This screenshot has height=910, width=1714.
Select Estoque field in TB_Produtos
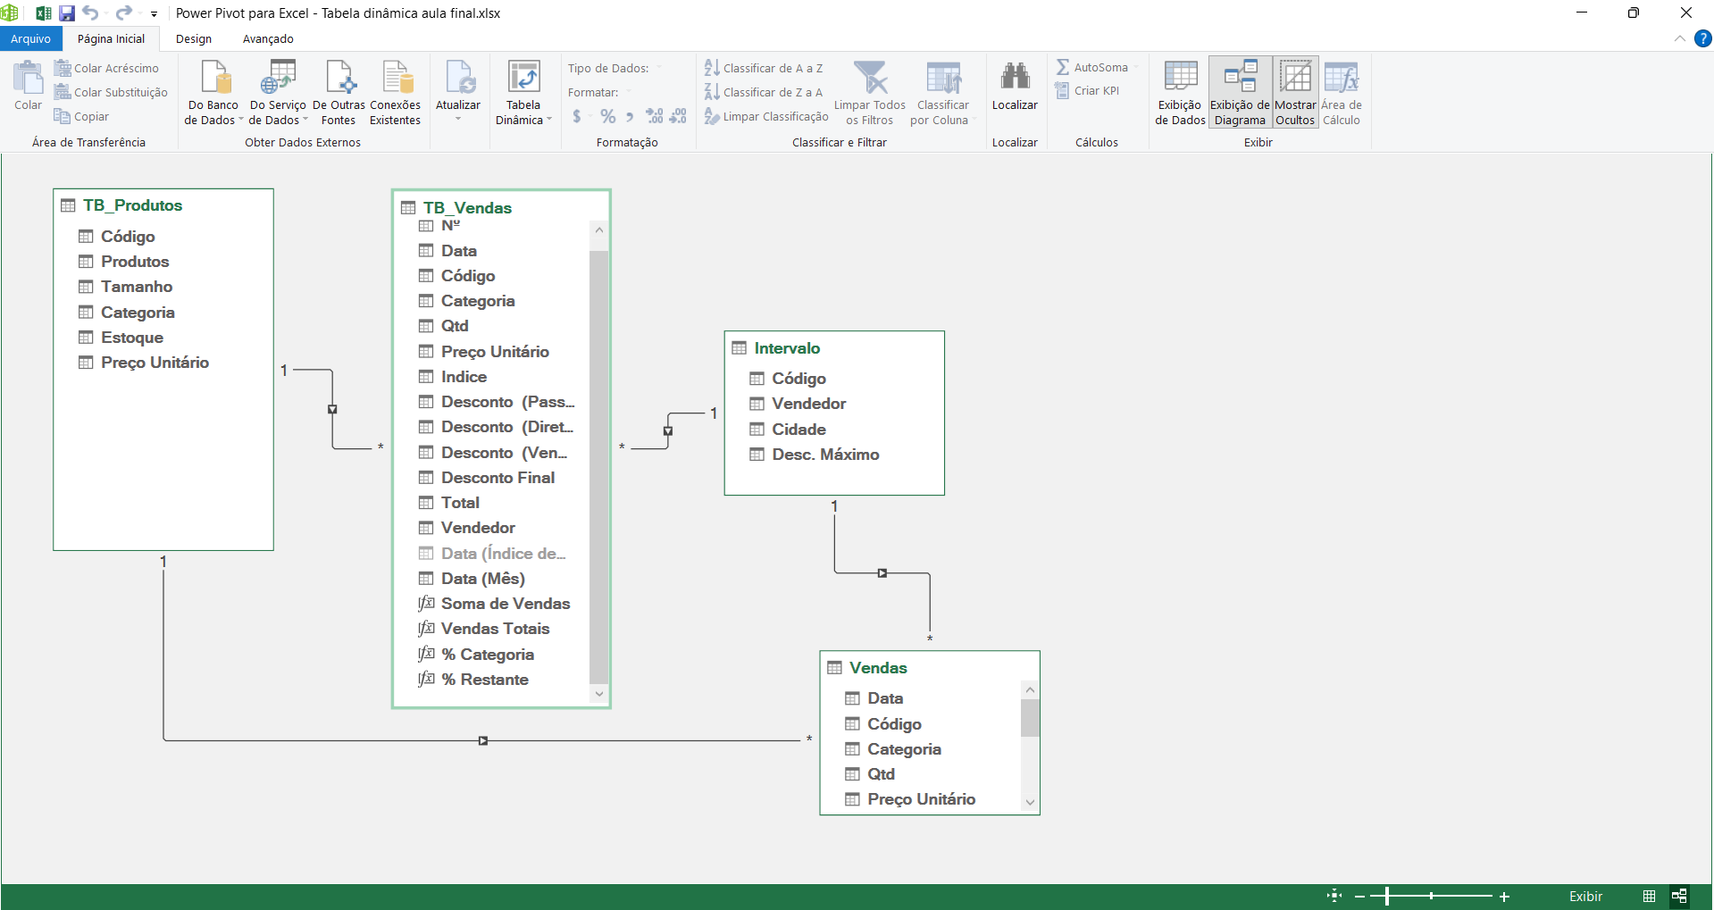click(x=132, y=338)
